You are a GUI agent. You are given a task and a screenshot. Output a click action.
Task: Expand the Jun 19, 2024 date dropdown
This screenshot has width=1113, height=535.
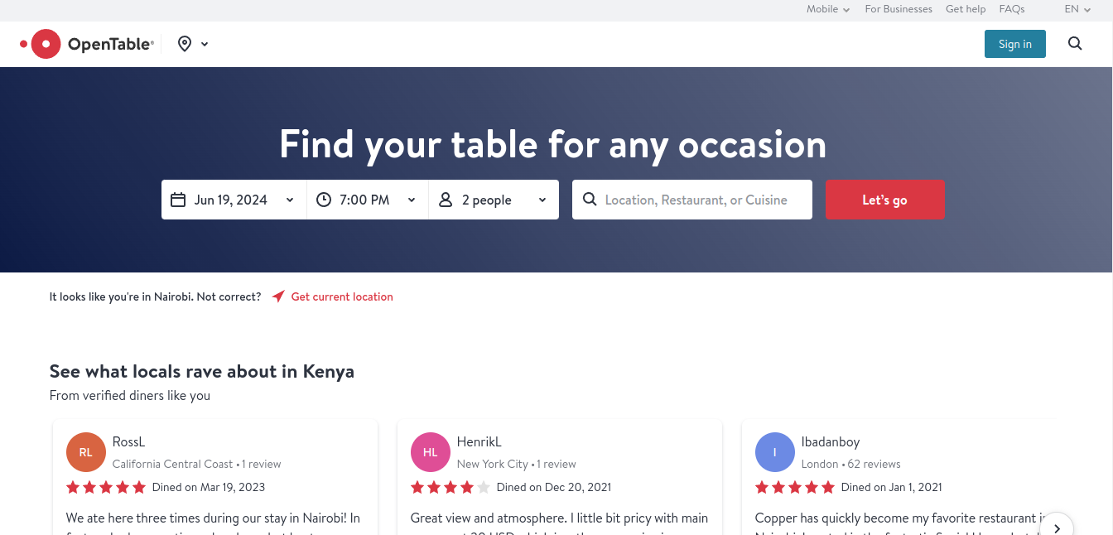(234, 200)
